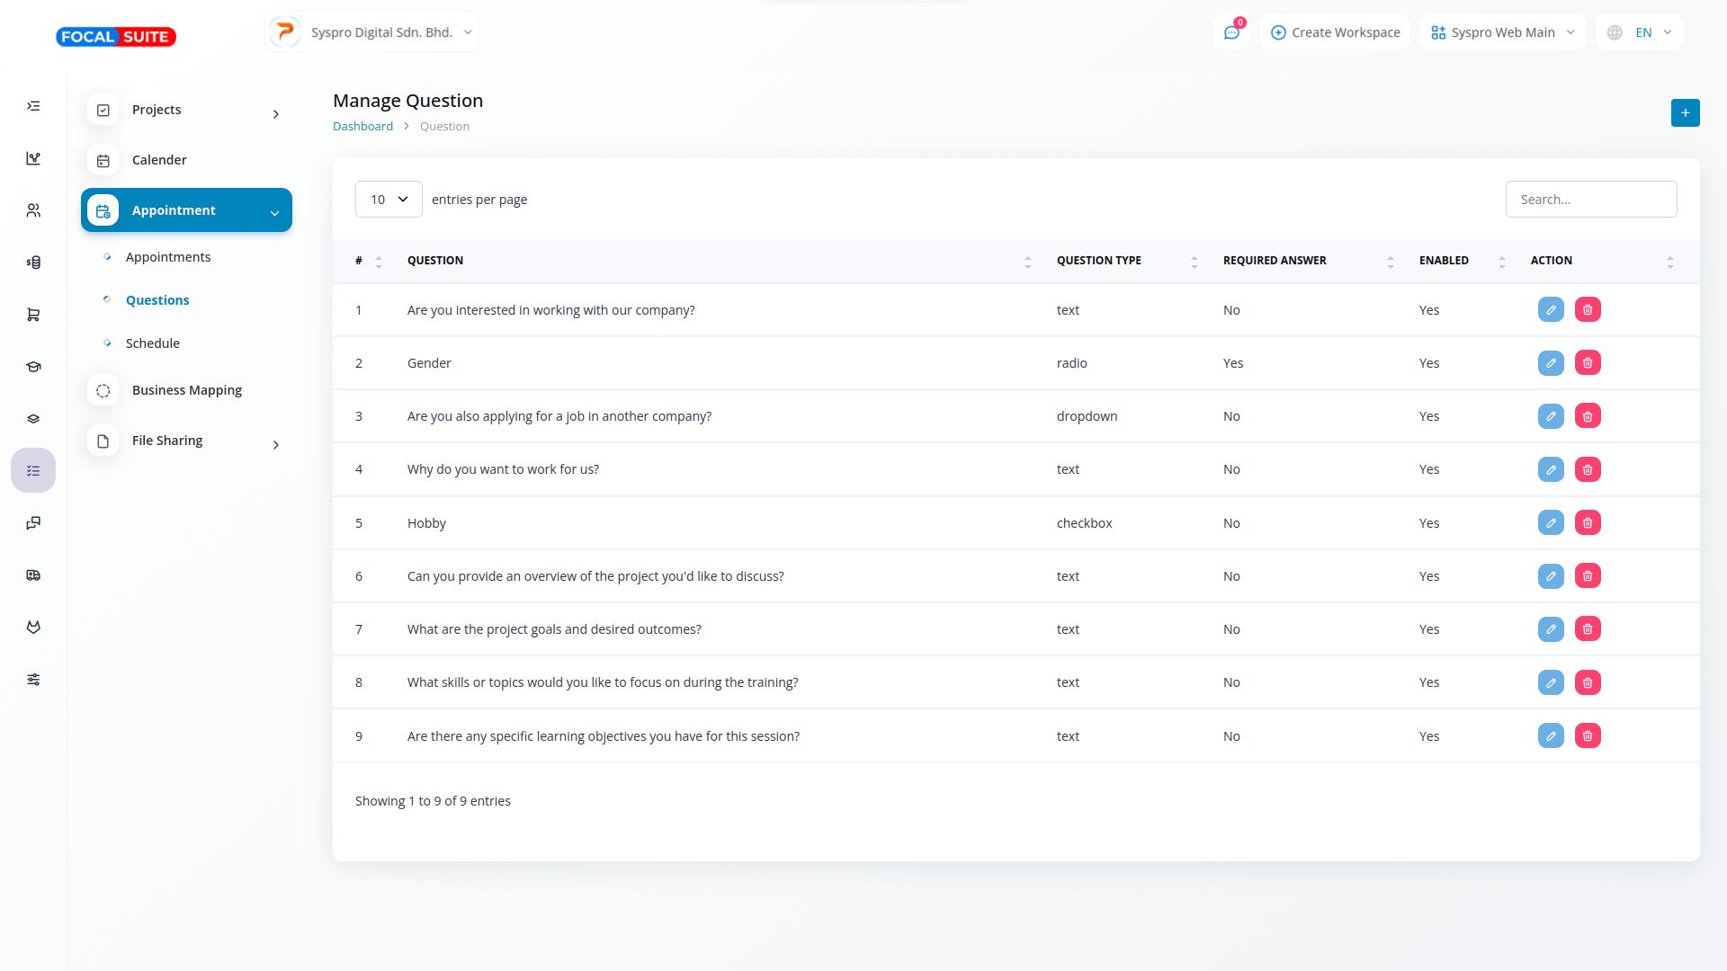The image size is (1727, 971).
Task: Delete the Hobby question via trash icon
Action: pos(1588,523)
